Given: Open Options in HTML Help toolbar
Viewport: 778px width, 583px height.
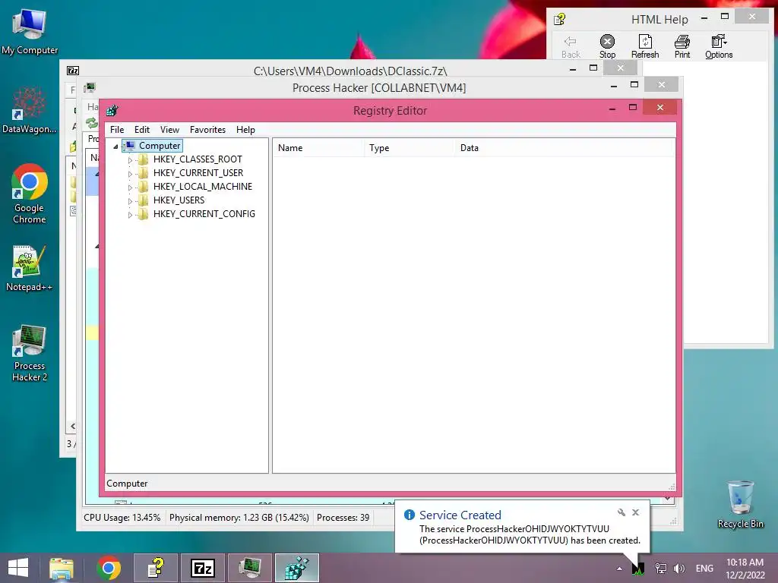Looking at the screenshot, I should click(x=719, y=47).
